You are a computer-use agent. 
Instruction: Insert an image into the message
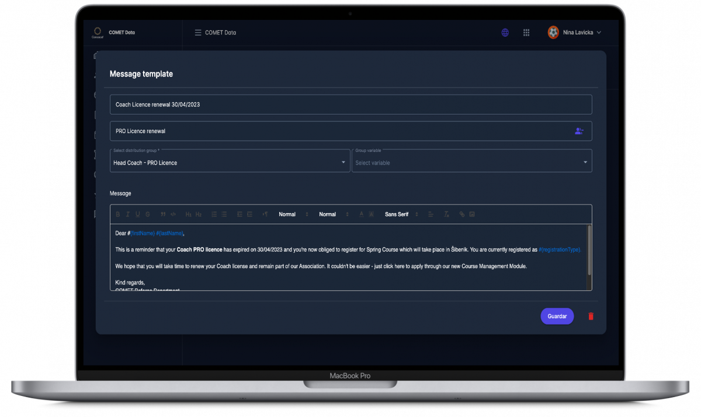(472, 214)
